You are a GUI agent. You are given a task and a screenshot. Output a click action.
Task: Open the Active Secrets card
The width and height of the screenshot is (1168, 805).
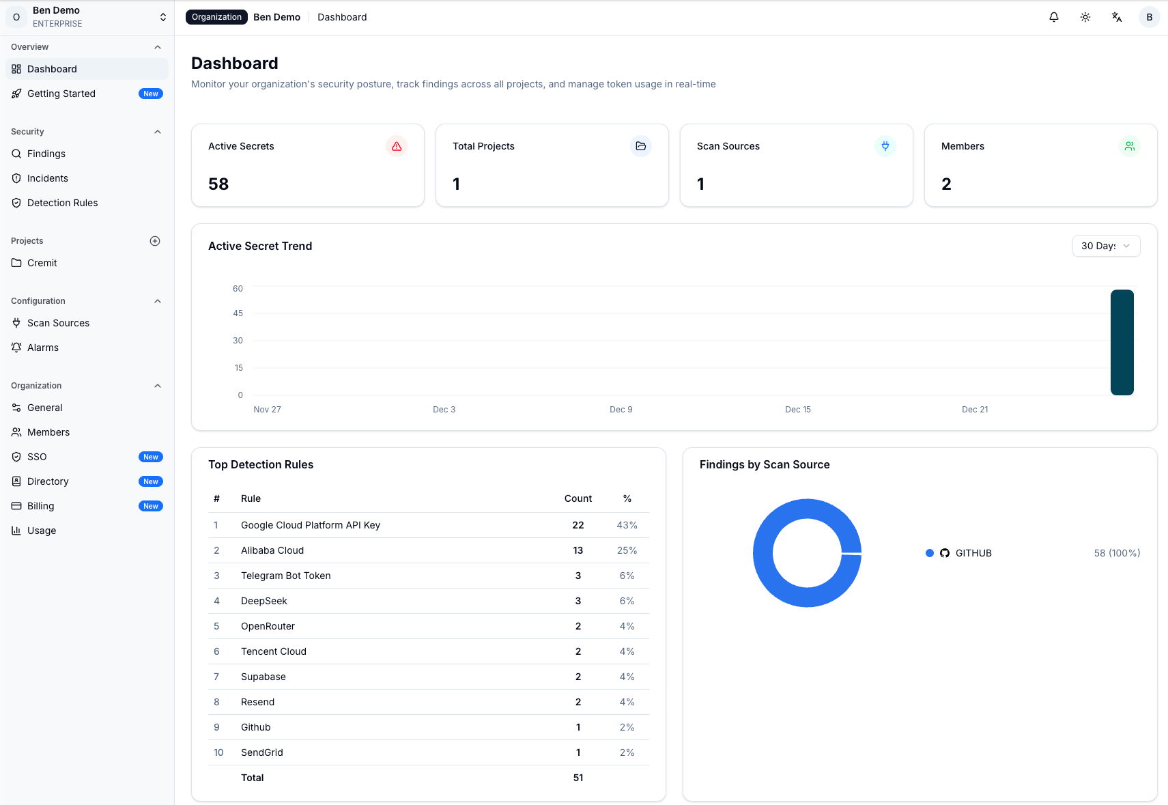308,165
